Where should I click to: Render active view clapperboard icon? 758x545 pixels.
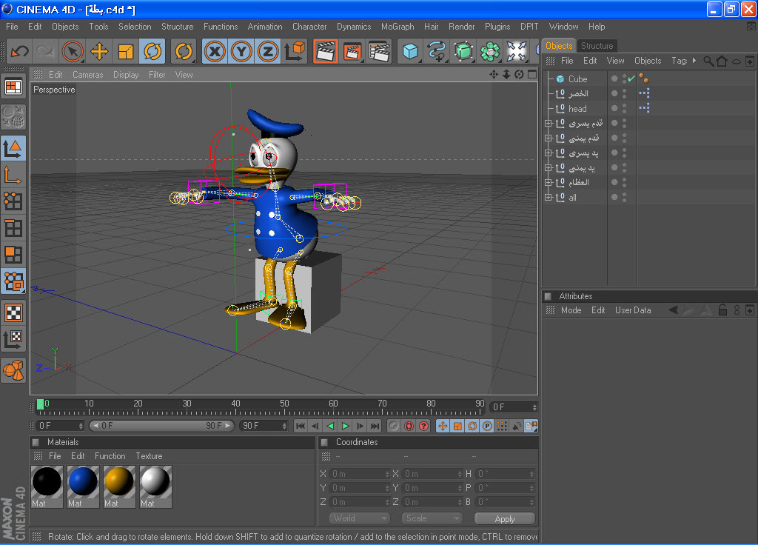[326, 51]
